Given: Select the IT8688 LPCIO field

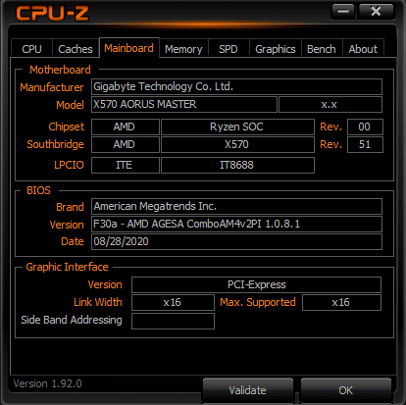Looking at the screenshot, I should point(237,165).
